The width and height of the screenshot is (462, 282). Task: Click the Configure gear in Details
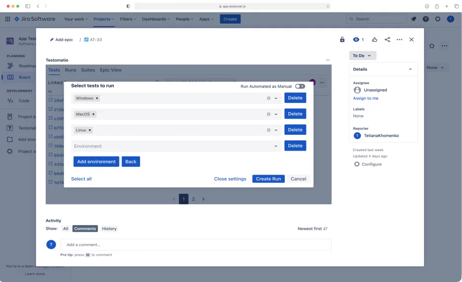357,164
